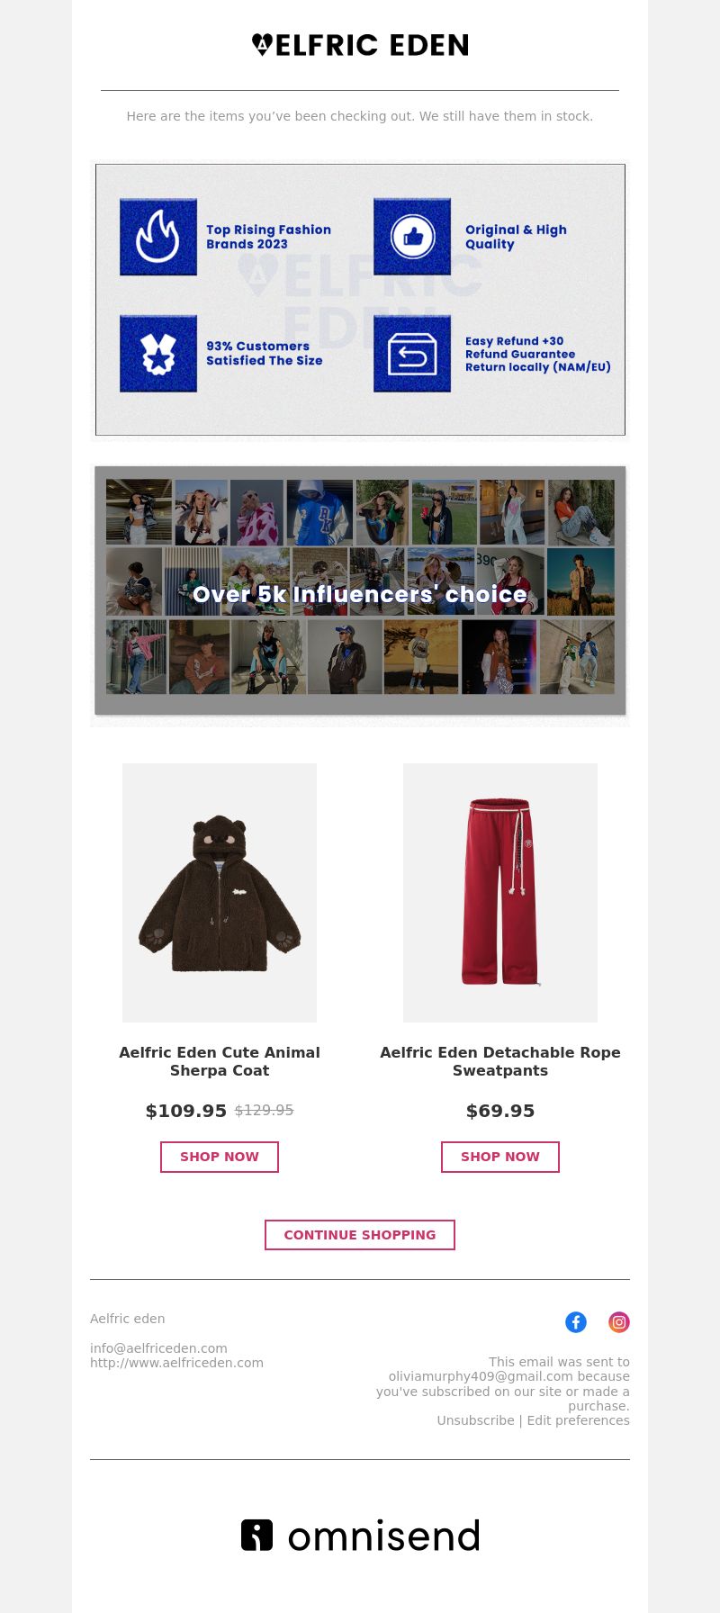Click Aelfric Eden Cute Animal Sherpa Coat title
Screen dimensions: 720x1613
click(x=220, y=1061)
